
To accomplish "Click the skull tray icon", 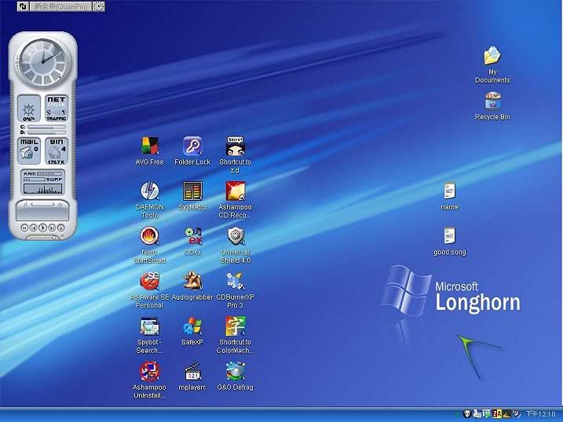I will [x=466, y=413].
